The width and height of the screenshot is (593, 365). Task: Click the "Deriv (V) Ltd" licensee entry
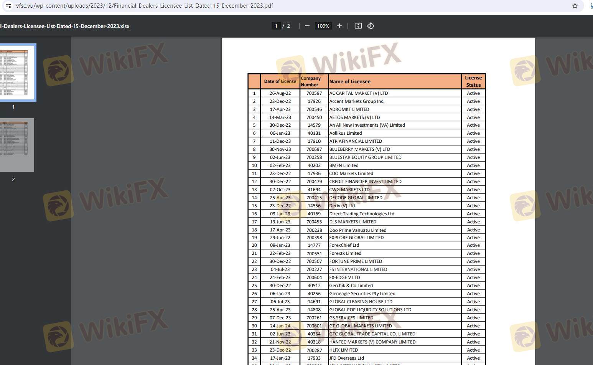pos(342,206)
